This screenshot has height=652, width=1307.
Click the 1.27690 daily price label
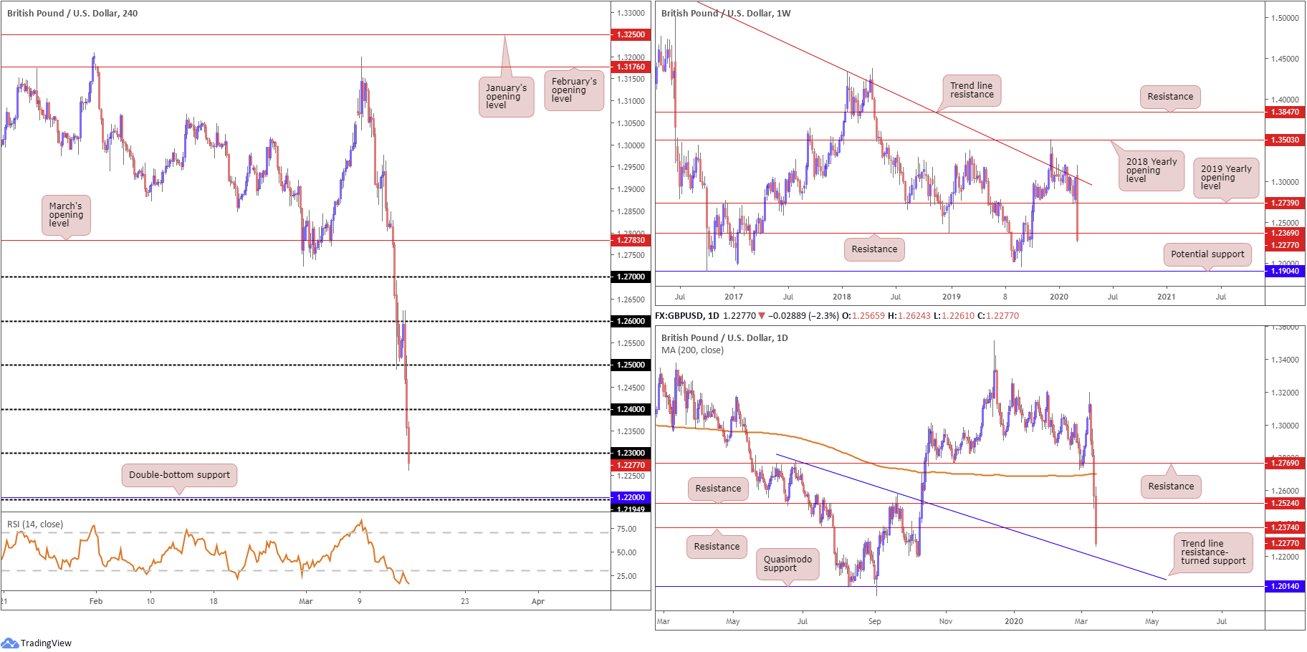point(1285,463)
